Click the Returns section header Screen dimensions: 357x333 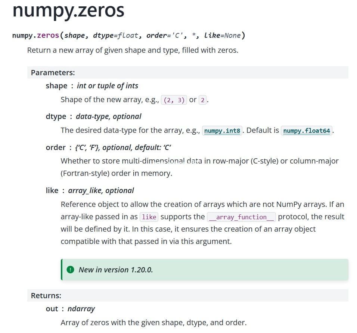(46, 296)
